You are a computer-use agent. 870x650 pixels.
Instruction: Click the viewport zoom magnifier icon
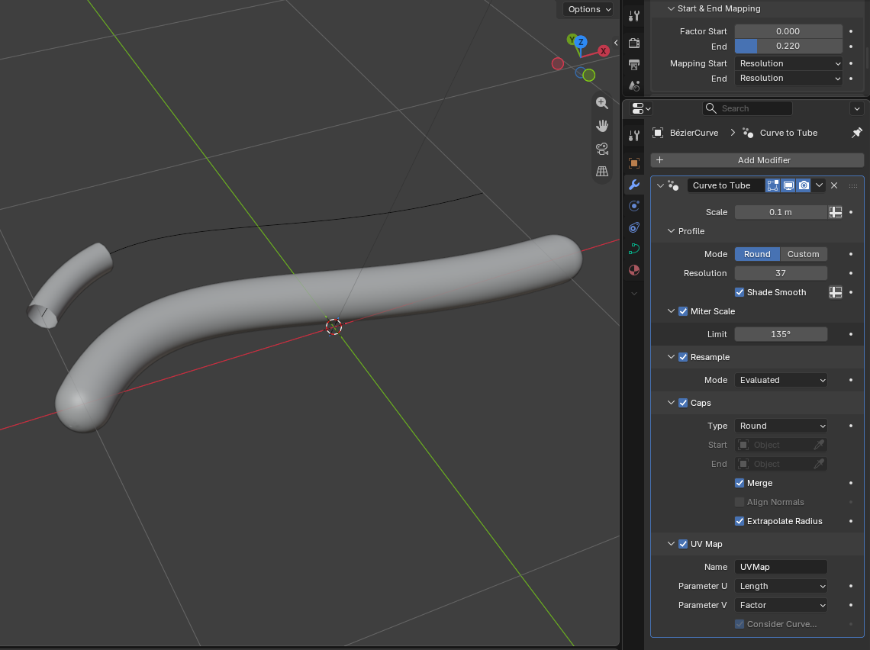coord(602,102)
